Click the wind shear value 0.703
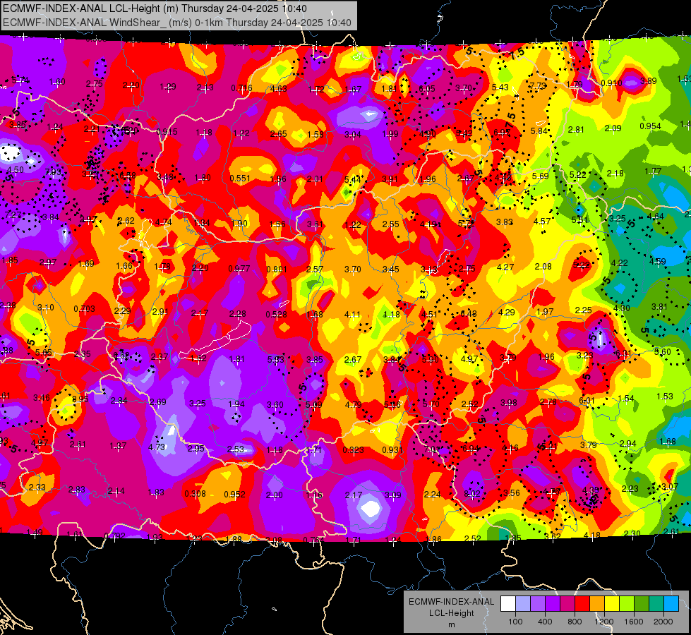The height and width of the screenshot is (635, 691). 84,309
